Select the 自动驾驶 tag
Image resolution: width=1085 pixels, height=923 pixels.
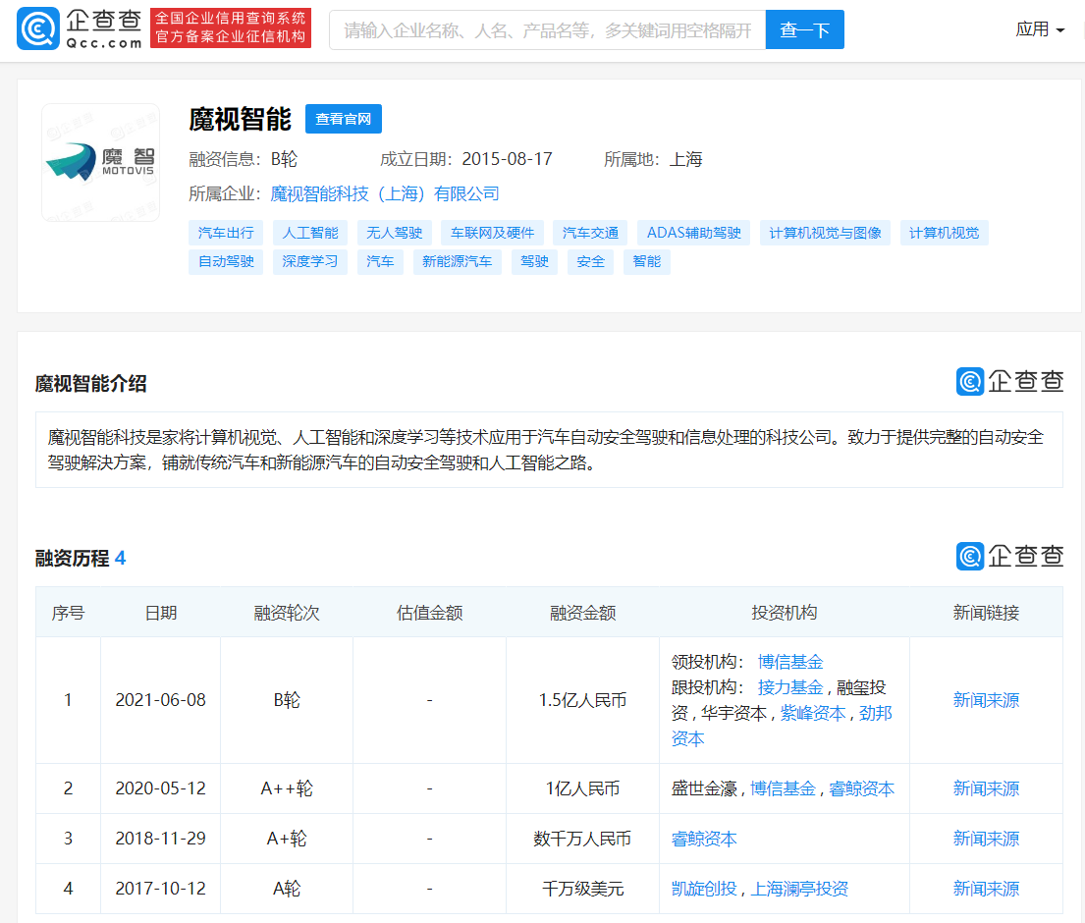pyautogui.click(x=226, y=261)
